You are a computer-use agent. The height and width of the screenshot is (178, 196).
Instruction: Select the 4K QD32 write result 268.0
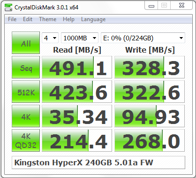[150, 140]
